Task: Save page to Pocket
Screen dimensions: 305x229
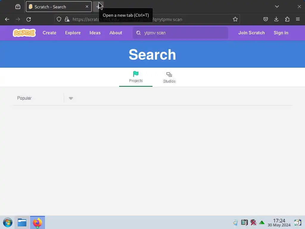Action: tap(265, 19)
